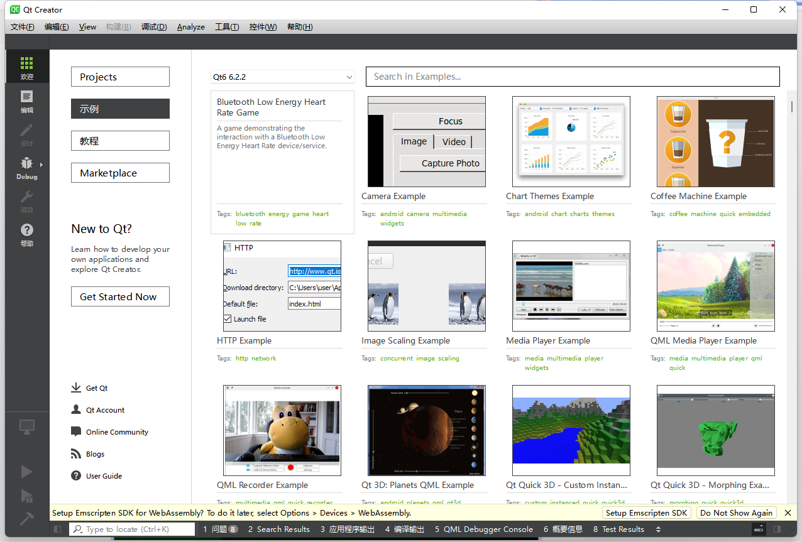This screenshot has height=542, width=802.
Task: Click Qt Creator logo in title bar
Action: tap(16, 9)
